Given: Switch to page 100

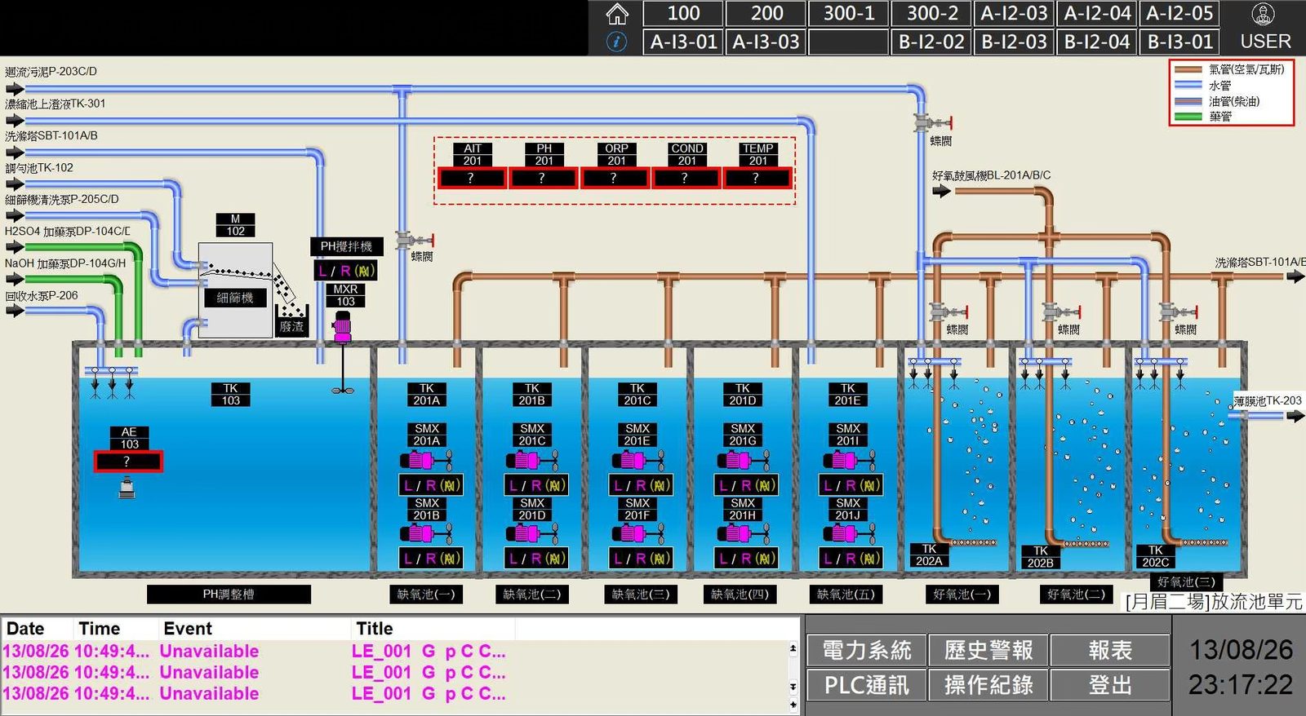Looking at the screenshot, I should click(x=683, y=13).
